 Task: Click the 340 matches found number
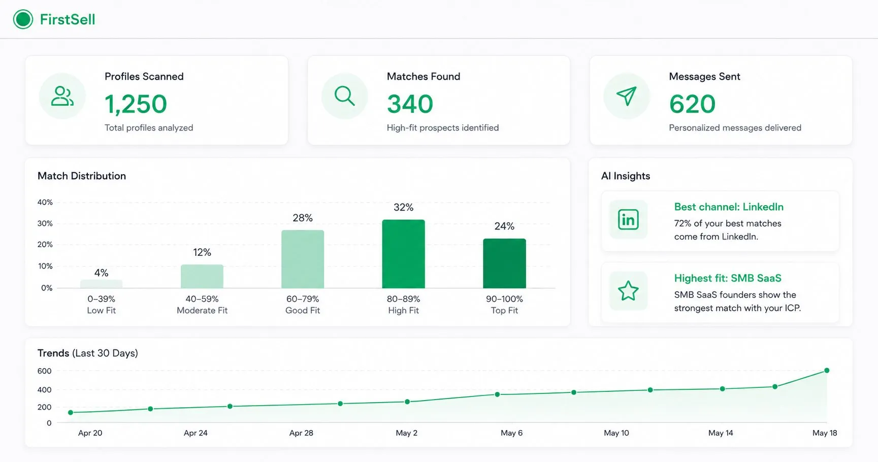[410, 104]
